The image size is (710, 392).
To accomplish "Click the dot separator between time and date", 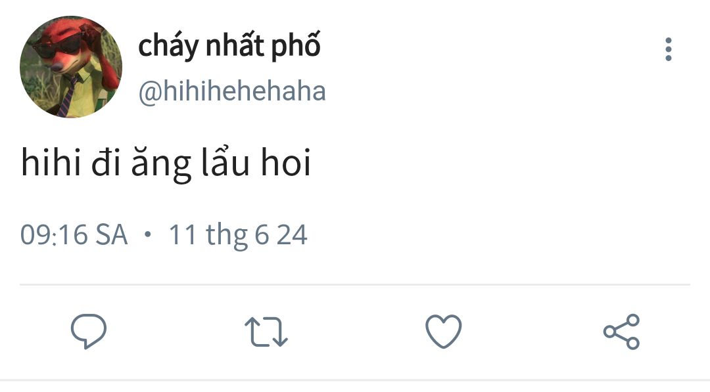I will coord(148,234).
